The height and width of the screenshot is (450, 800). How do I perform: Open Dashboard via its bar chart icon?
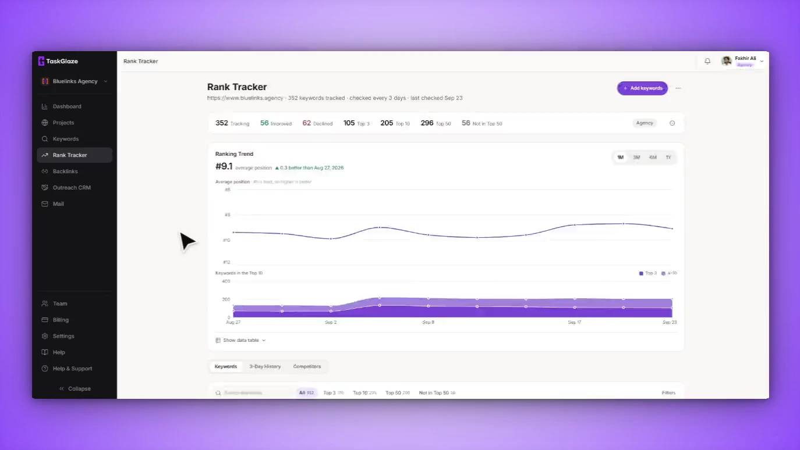(45, 106)
